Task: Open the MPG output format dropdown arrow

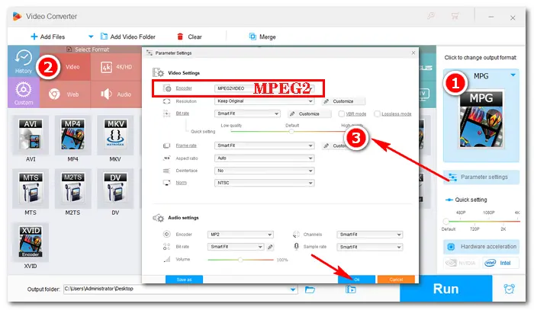Action: [x=513, y=75]
